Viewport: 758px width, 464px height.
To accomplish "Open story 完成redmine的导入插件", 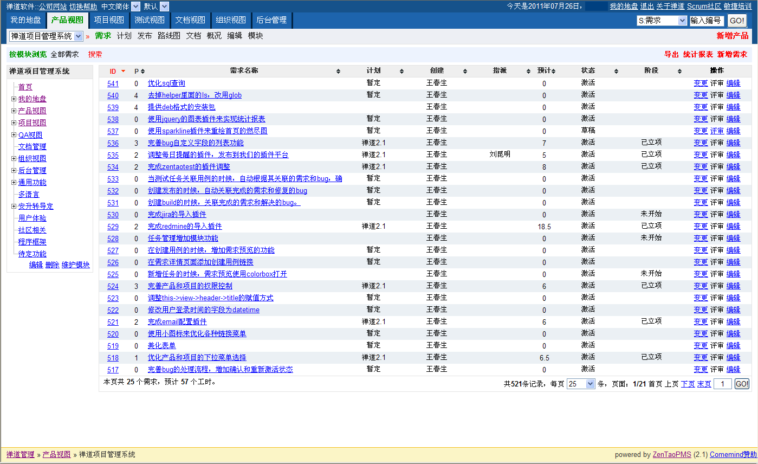I will click(185, 226).
